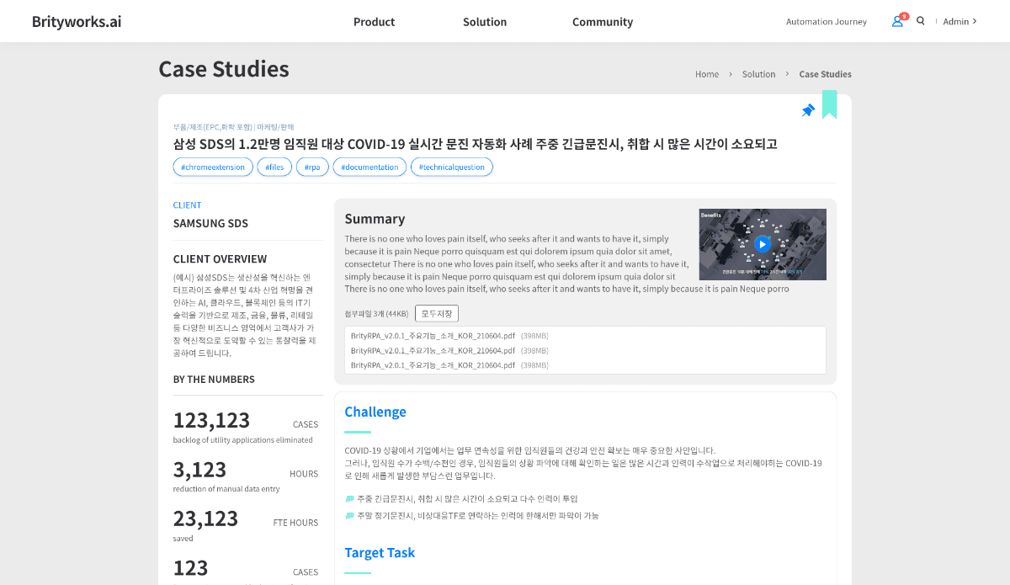Click the 3,123 hours figure
The image size is (1010, 585).
click(199, 469)
